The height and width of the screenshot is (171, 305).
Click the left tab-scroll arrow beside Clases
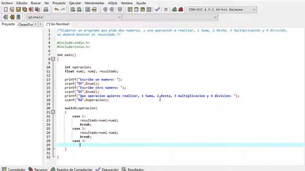tap(36, 24)
